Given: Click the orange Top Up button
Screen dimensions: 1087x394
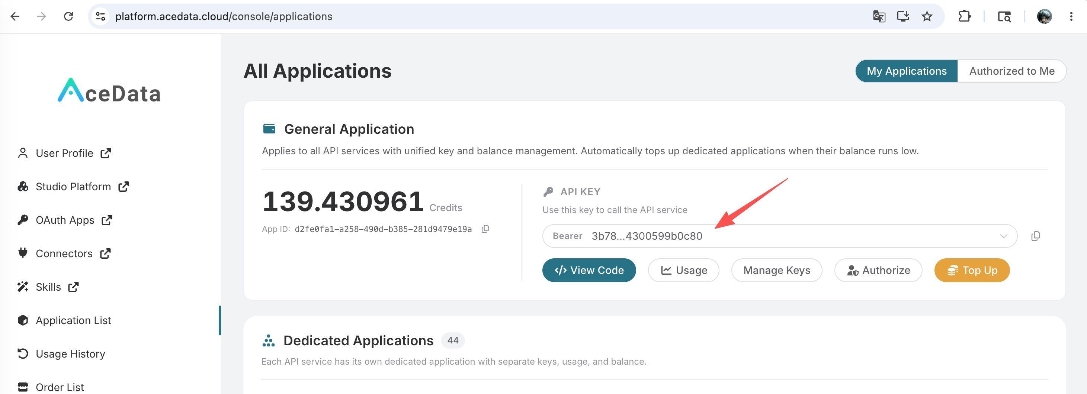Looking at the screenshot, I should [x=972, y=270].
